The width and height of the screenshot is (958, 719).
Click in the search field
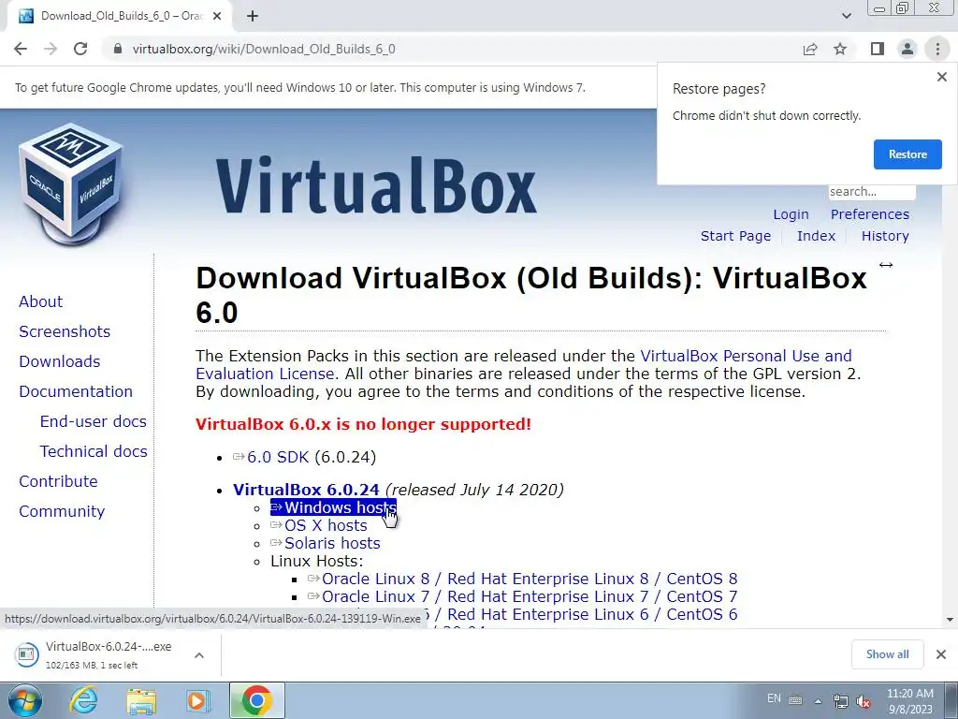pos(872,191)
